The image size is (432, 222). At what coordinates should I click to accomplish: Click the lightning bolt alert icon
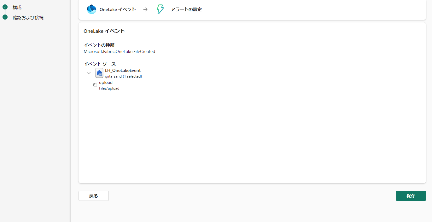click(x=160, y=9)
